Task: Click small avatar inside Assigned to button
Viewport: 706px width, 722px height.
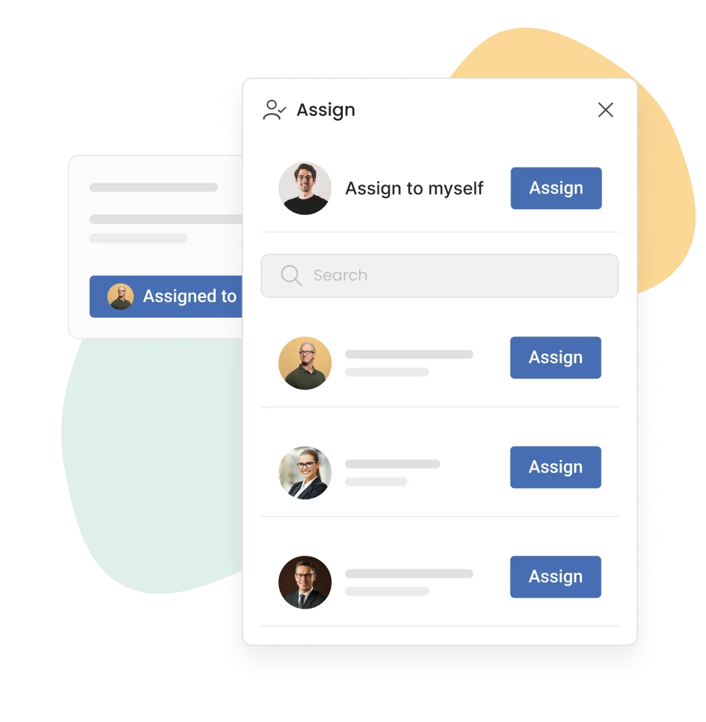Action: (x=121, y=296)
